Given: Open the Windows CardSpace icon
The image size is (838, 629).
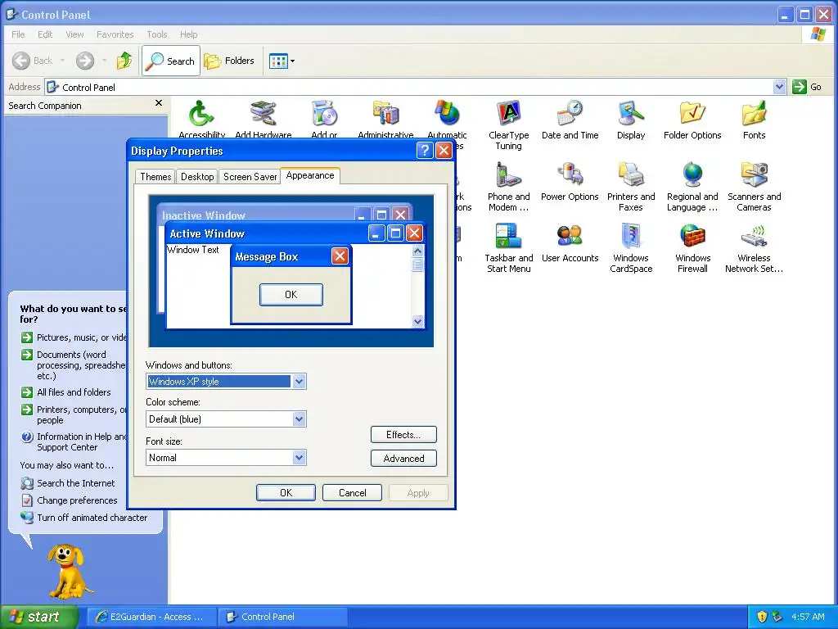Looking at the screenshot, I should tap(631, 248).
